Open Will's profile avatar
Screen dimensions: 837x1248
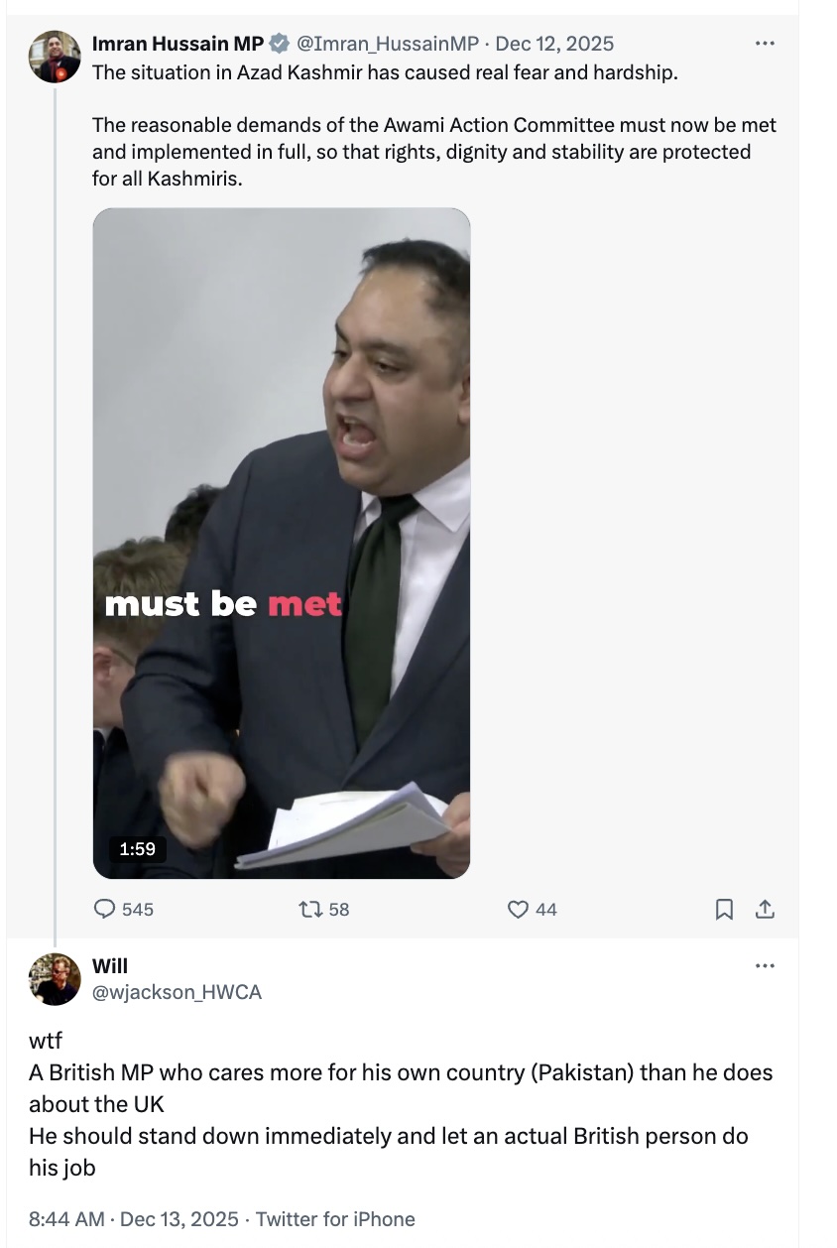tap(55, 979)
